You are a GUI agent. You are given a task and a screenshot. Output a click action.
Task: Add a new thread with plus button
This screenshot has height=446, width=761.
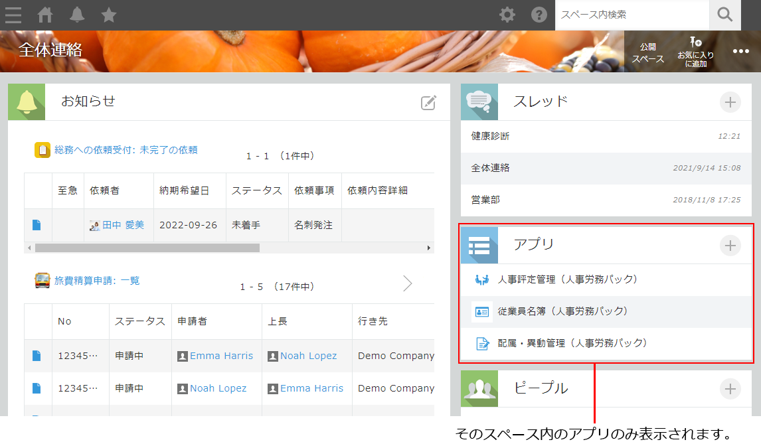click(x=730, y=102)
